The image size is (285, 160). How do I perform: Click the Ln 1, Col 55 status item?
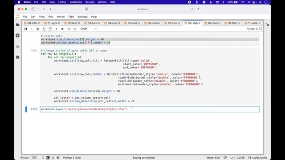click(x=237, y=158)
